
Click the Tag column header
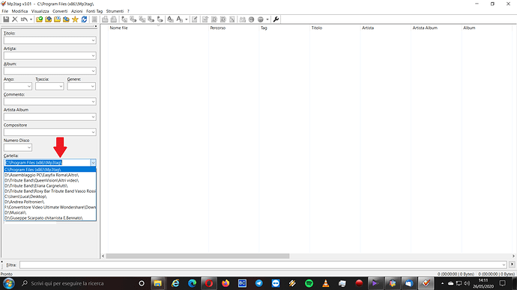[x=285, y=28]
